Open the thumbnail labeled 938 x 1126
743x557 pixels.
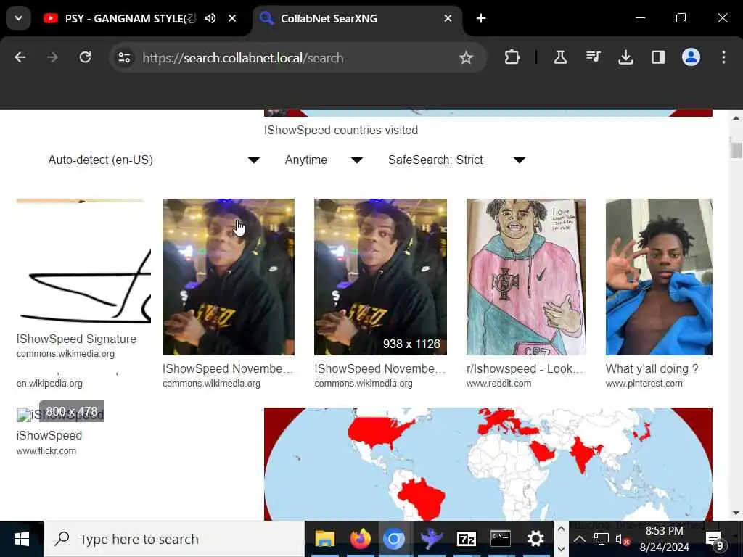click(380, 276)
